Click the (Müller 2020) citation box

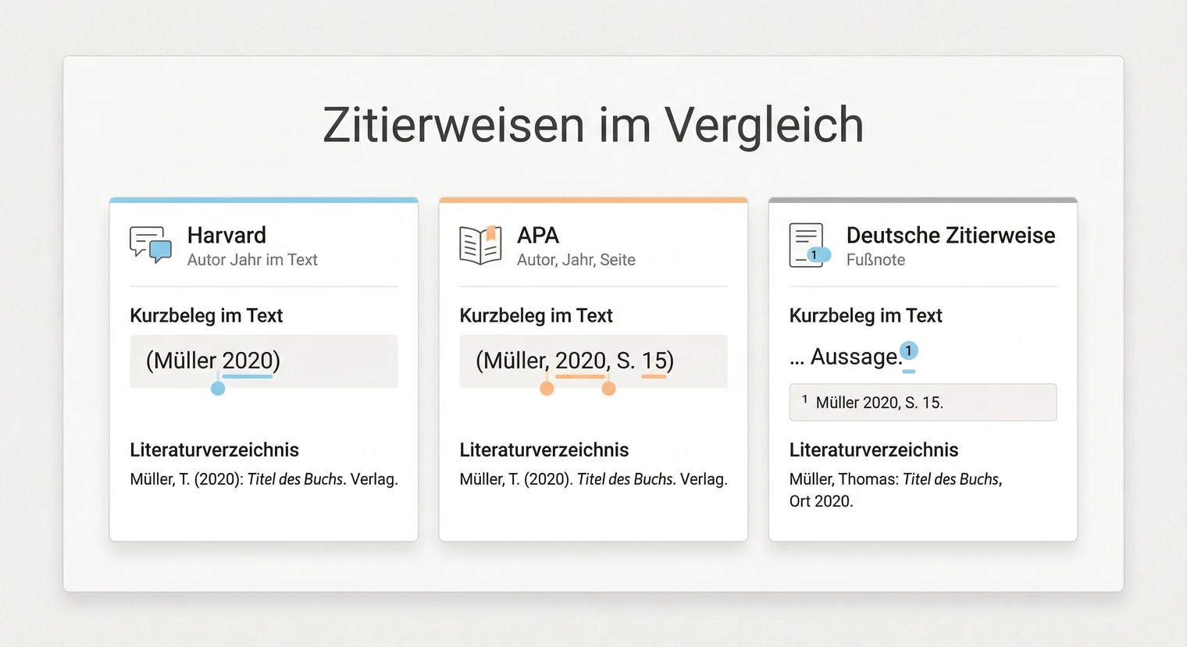263,361
